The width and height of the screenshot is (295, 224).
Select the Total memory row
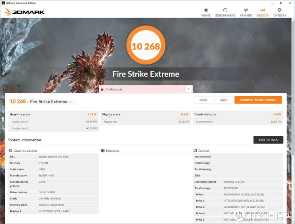click(238, 169)
